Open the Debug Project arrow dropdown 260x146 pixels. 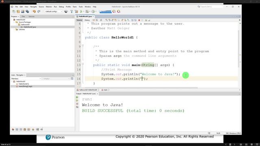click(x=90, y=11)
